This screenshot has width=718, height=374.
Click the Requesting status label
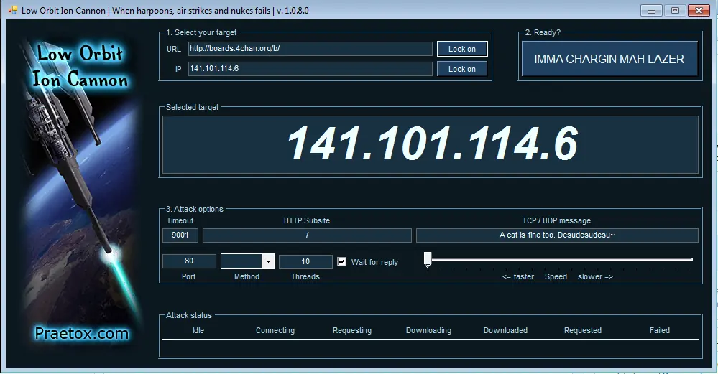point(352,330)
